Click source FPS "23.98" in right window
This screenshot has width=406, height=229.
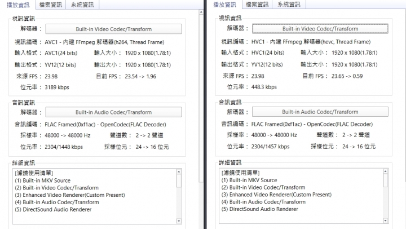point(258,76)
